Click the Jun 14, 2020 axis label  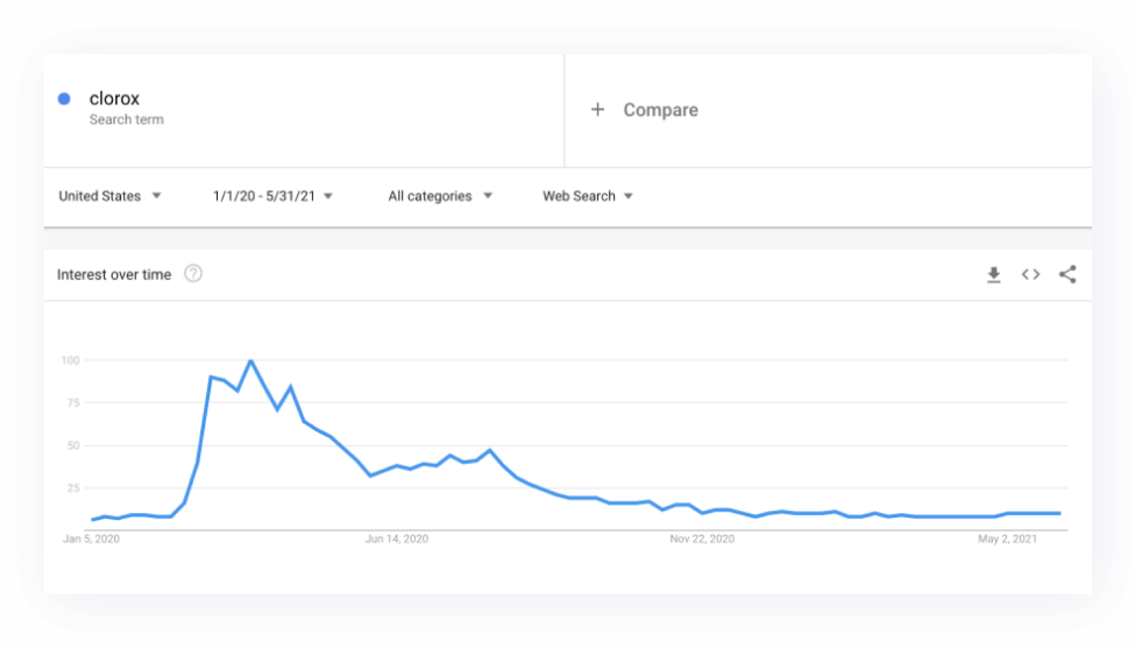pos(397,539)
